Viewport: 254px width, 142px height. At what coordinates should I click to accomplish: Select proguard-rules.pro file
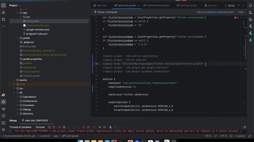pos(37,34)
